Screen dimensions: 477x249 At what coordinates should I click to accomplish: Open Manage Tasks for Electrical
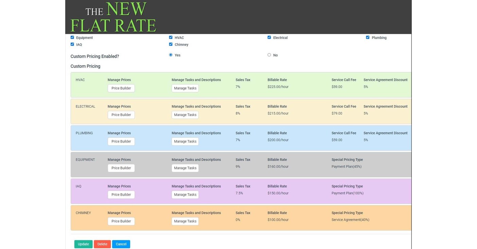pos(185,115)
